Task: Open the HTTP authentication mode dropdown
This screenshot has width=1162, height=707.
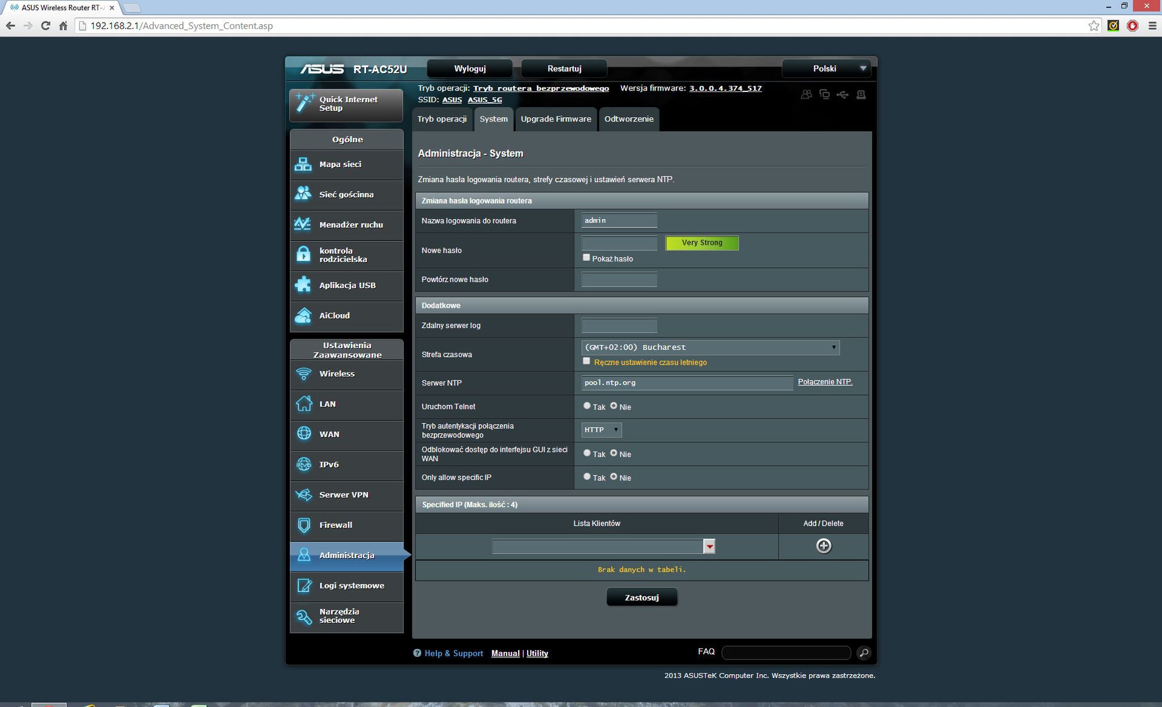Action: [x=601, y=430]
